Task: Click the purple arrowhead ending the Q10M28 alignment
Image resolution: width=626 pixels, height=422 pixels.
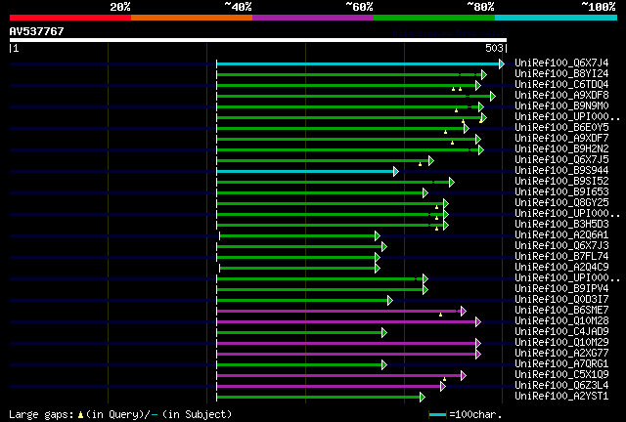Action: pyautogui.click(x=478, y=322)
